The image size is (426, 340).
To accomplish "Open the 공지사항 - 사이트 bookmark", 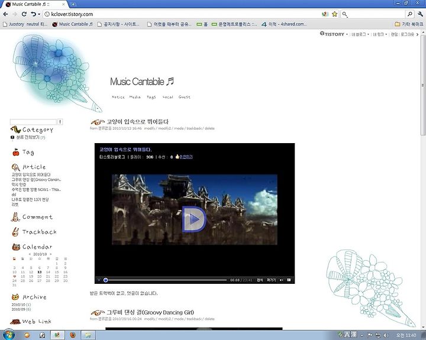I will [118, 24].
